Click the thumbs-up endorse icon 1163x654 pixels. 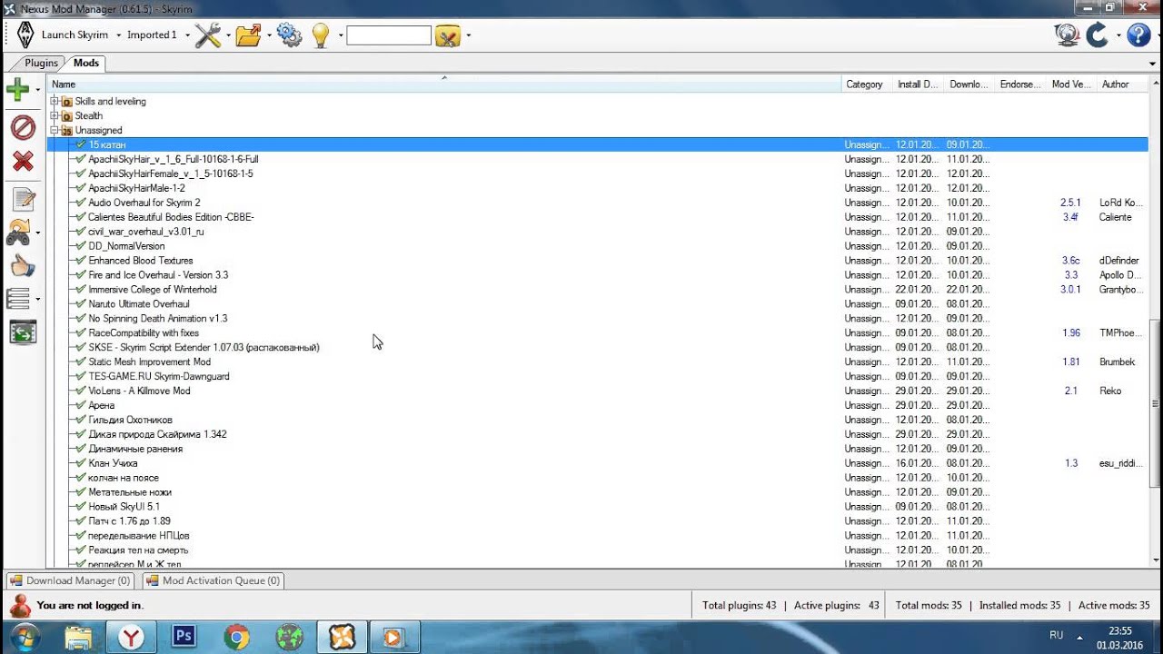point(23,266)
